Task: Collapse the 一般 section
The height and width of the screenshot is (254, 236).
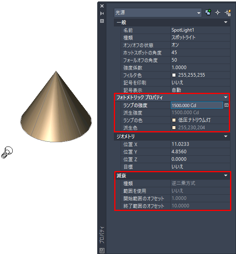Action: click(226, 22)
